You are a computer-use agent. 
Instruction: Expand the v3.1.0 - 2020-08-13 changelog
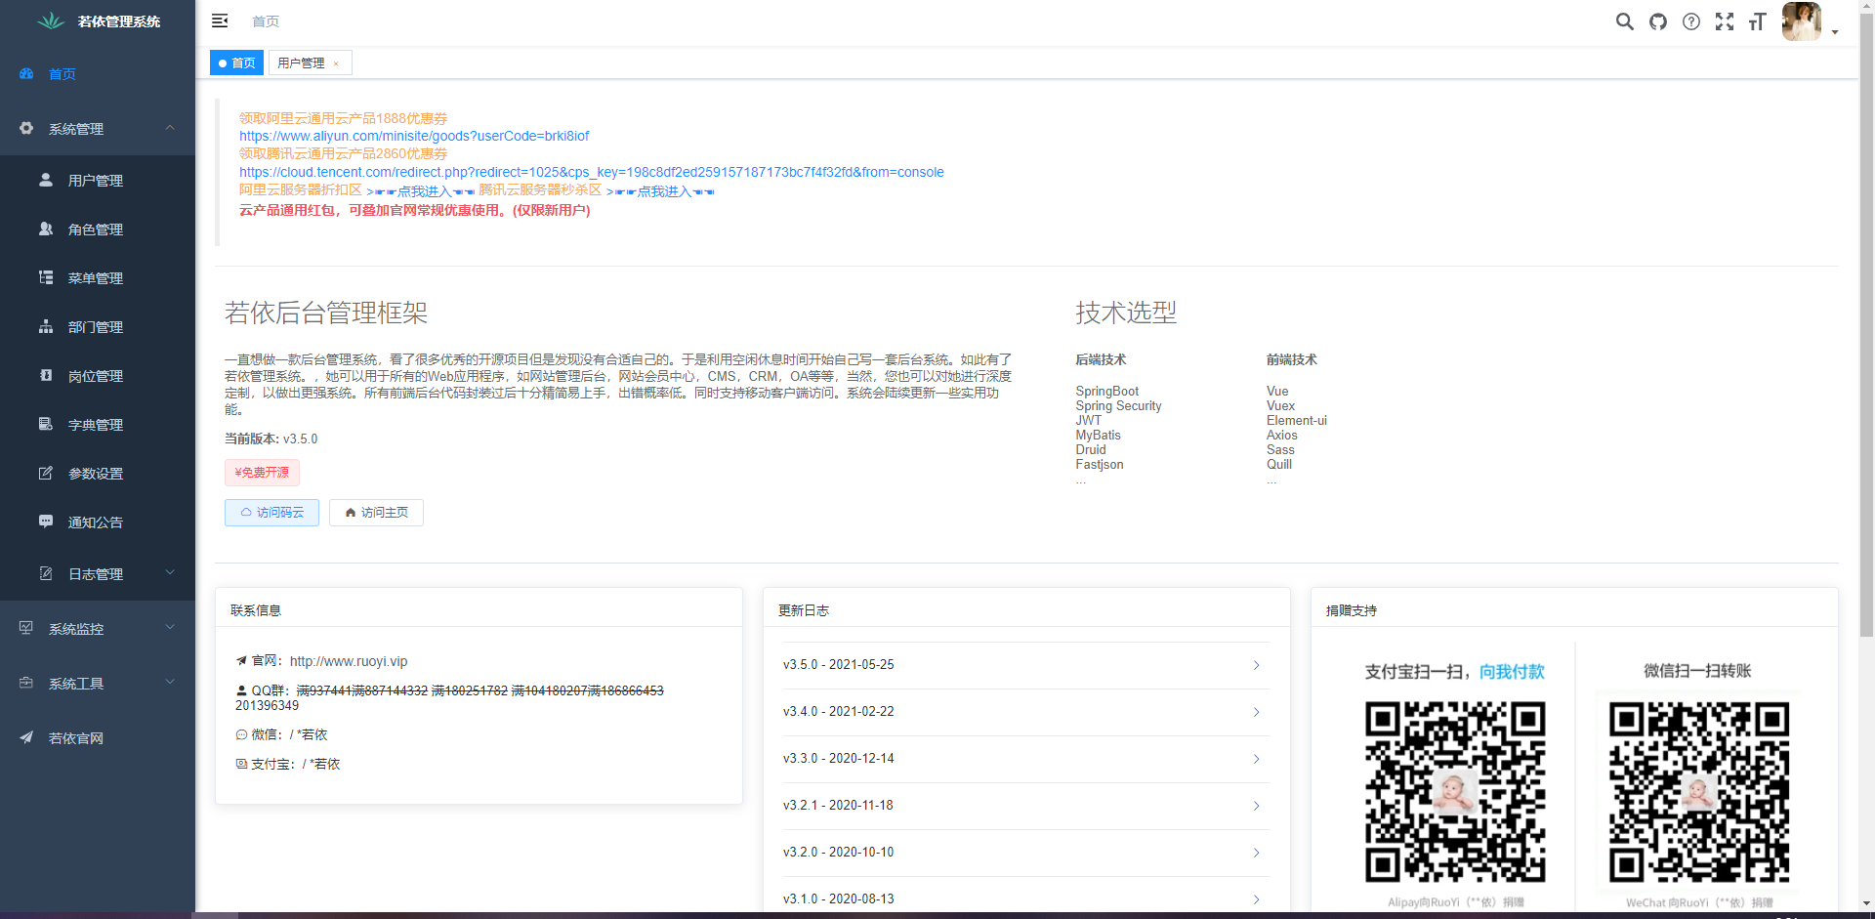pos(1026,899)
